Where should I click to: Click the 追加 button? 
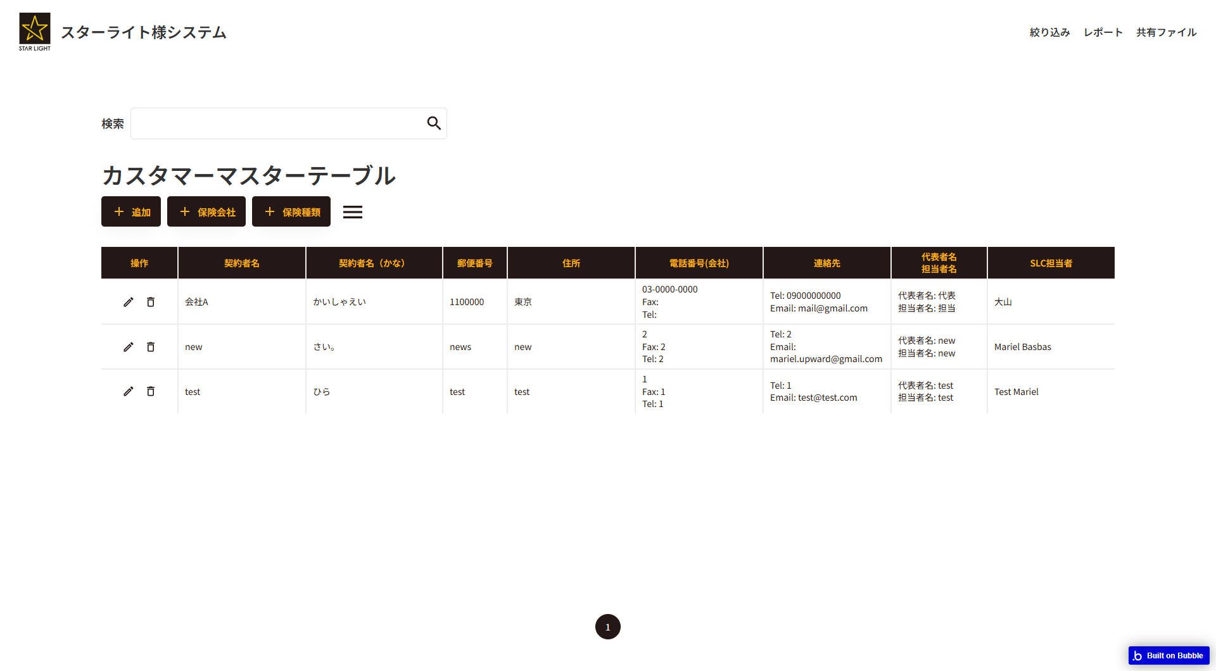point(130,211)
